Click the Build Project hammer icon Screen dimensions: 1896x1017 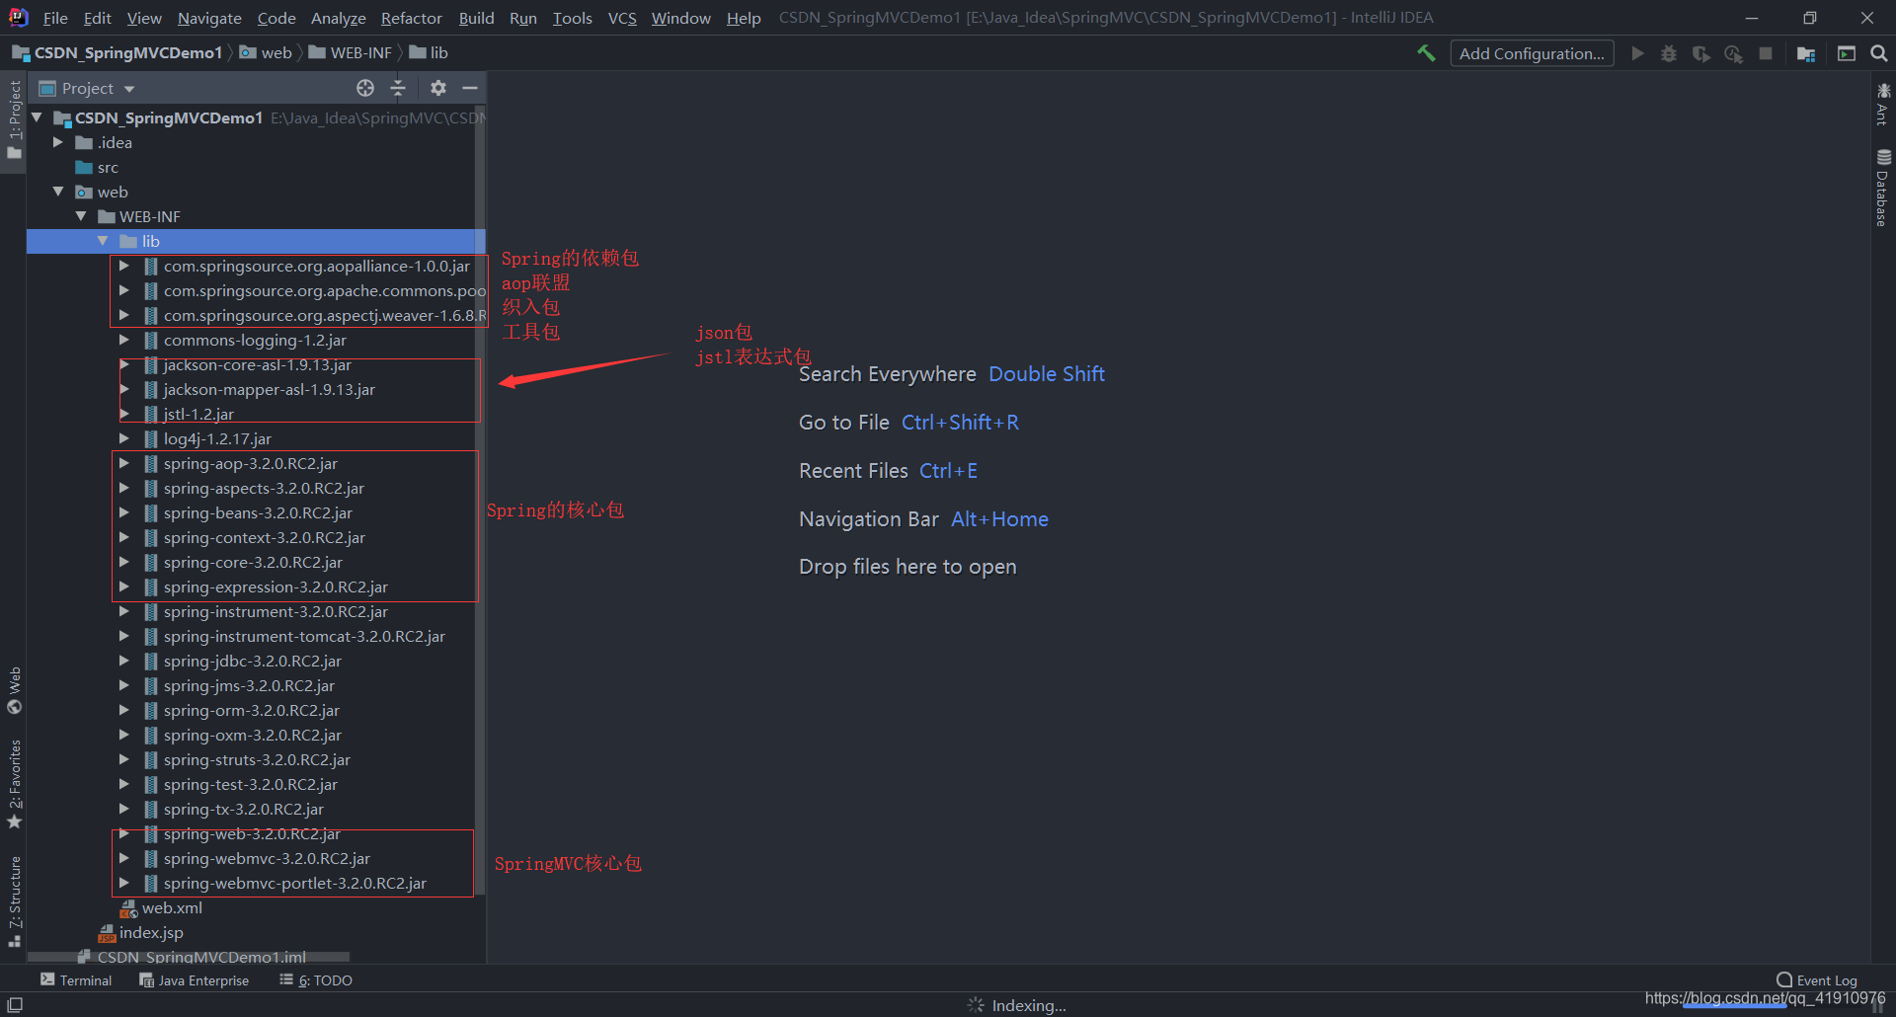[1426, 53]
